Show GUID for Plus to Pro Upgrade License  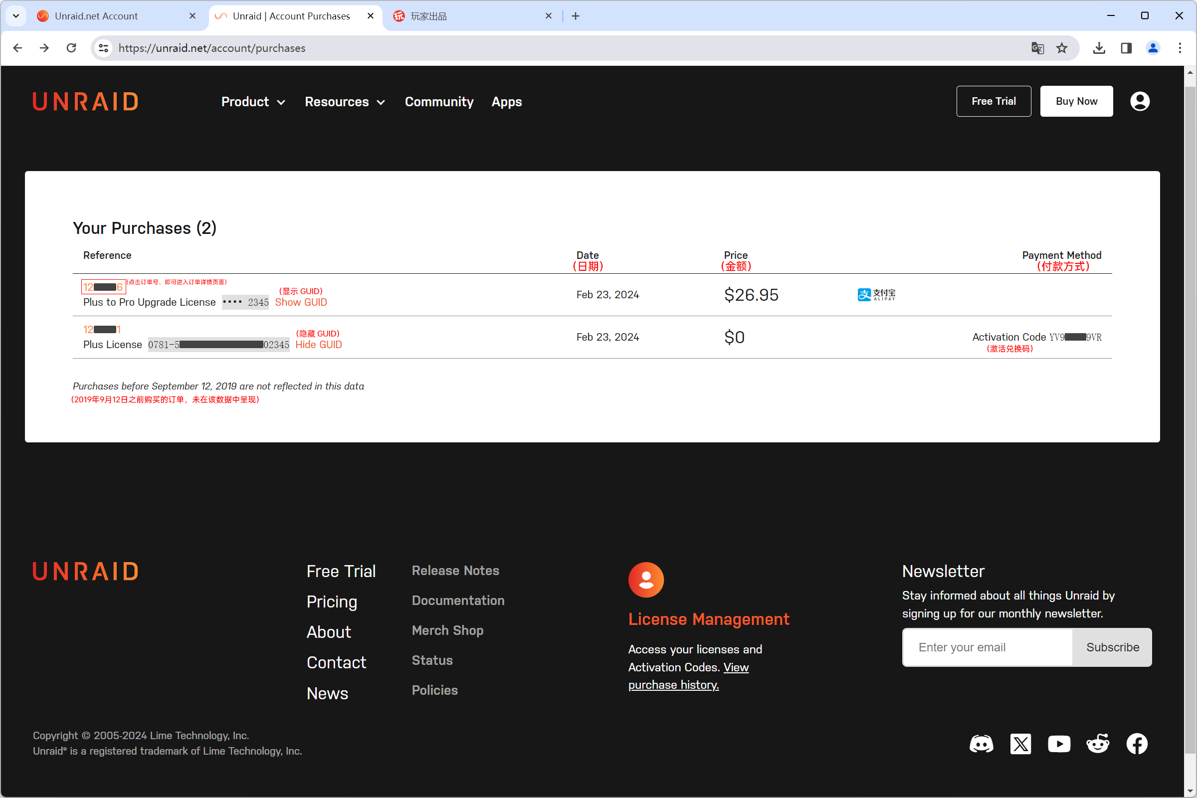pyautogui.click(x=301, y=302)
